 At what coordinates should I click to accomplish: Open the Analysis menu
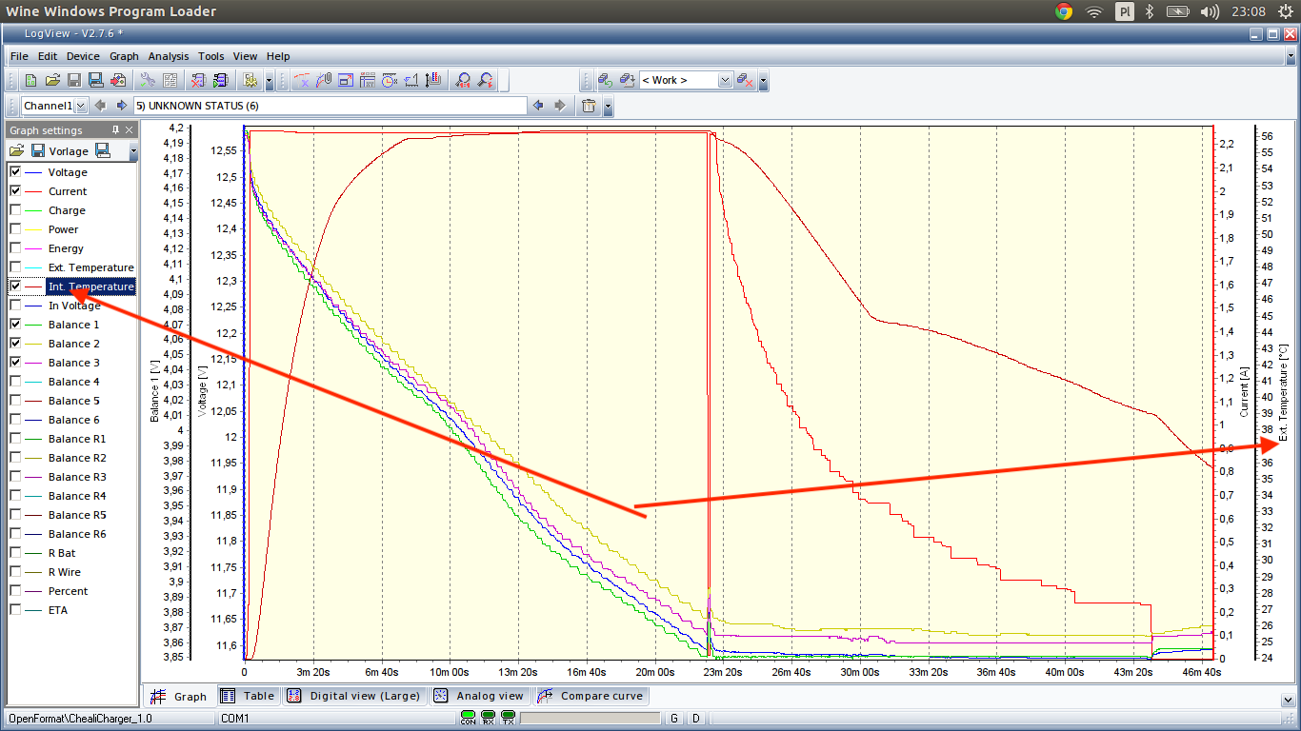(169, 56)
